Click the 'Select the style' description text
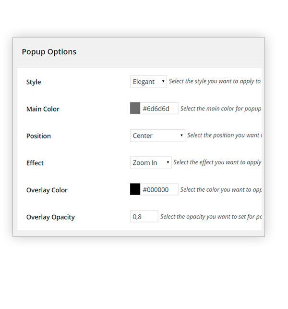Viewport: 288px width, 309px height. click(215, 81)
